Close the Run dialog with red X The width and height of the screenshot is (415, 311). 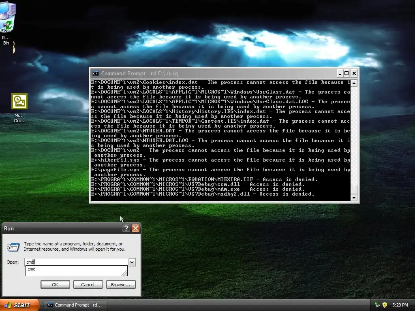[x=135, y=228]
